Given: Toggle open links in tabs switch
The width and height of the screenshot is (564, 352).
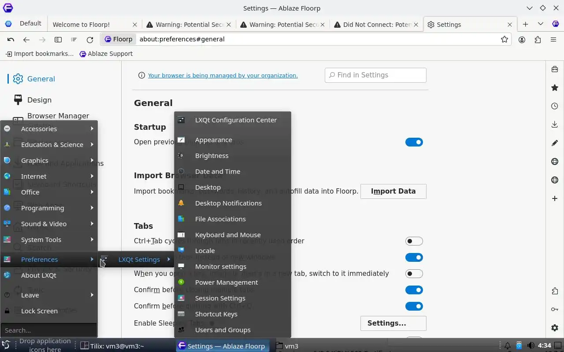Looking at the screenshot, I should coord(414,257).
